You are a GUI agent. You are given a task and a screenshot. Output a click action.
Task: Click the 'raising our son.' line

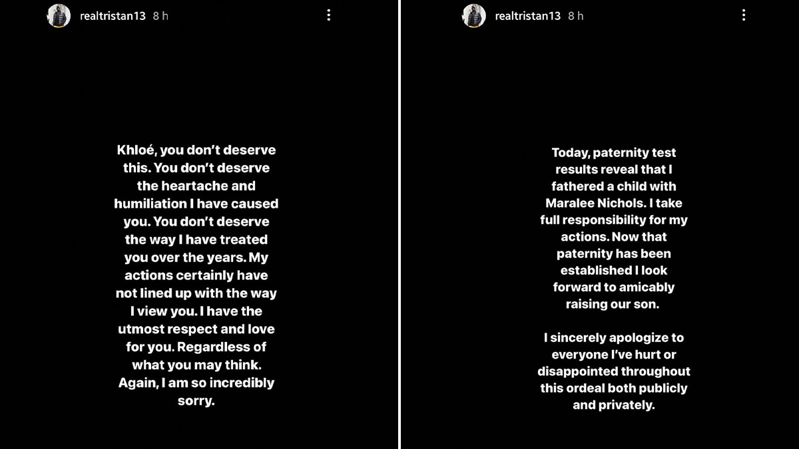[x=614, y=304]
